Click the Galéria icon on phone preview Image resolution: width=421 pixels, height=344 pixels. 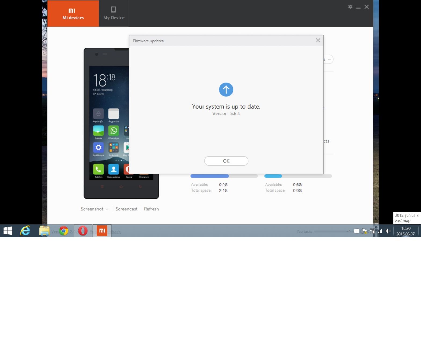pos(99,131)
